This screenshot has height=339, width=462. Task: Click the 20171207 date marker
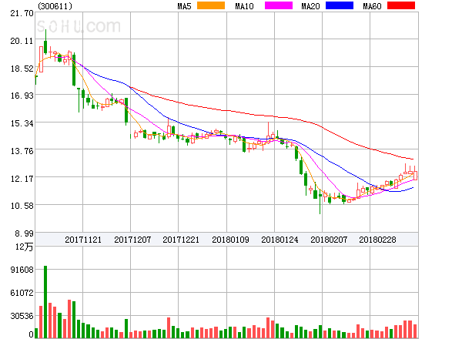click(x=132, y=240)
